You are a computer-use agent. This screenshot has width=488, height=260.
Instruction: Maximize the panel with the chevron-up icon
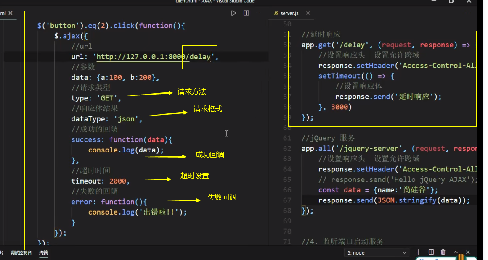point(456,252)
